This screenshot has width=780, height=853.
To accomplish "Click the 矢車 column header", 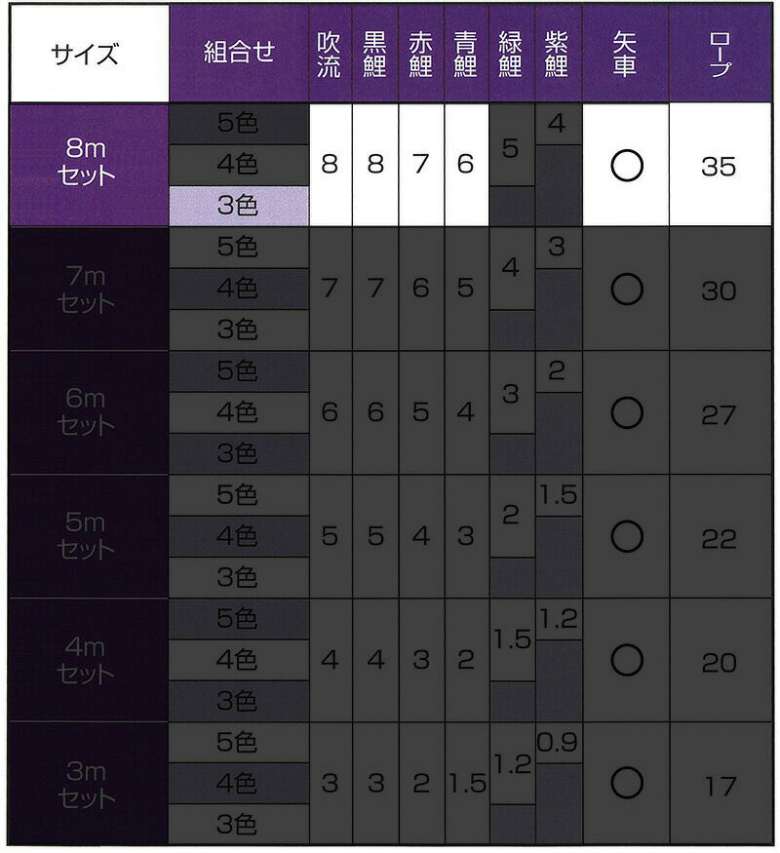I will (626, 53).
